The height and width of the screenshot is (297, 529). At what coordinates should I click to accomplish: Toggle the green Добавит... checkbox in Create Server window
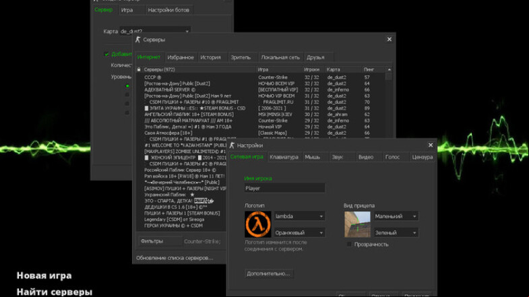point(106,55)
